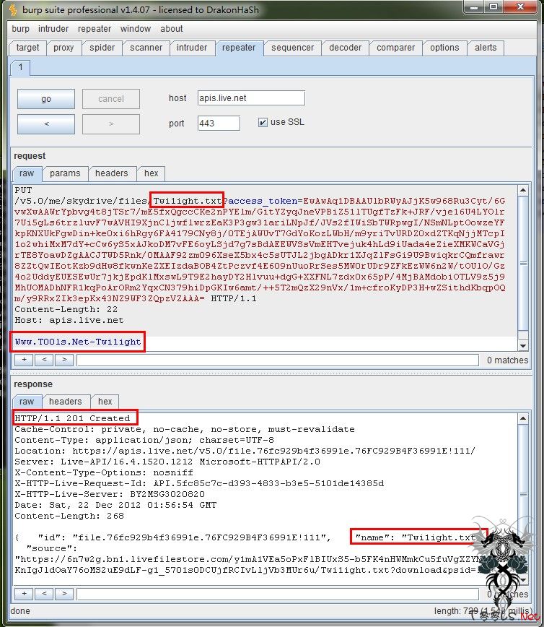The image size is (544, 627).
Task: Click the response search next > button
Action: [64, 594]
